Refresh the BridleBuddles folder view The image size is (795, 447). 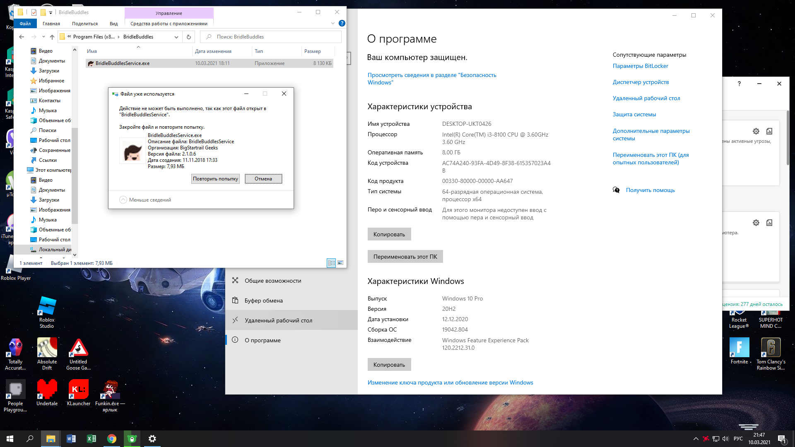(x=189, y=37)
